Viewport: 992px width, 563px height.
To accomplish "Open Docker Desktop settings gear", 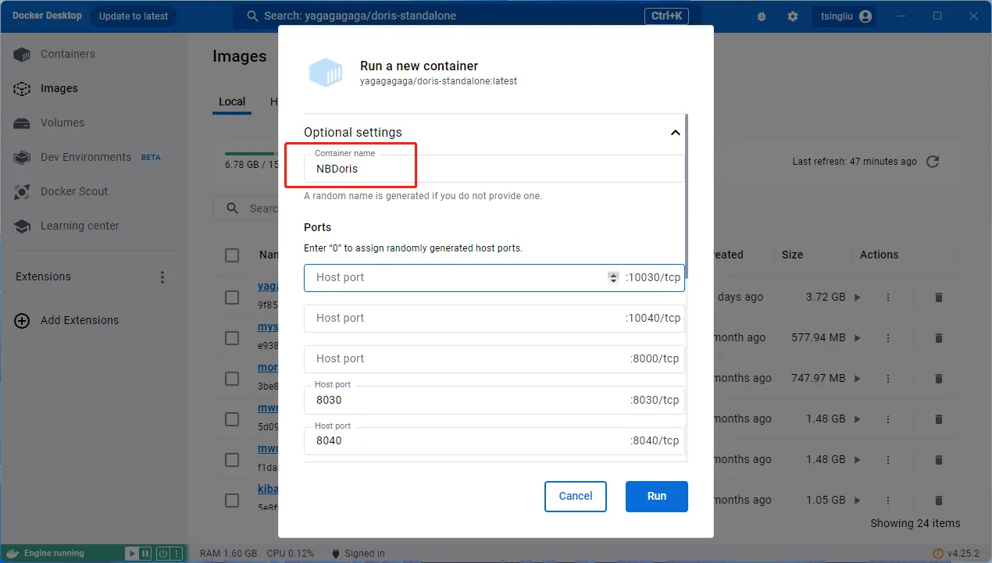I will pos(793,16).
